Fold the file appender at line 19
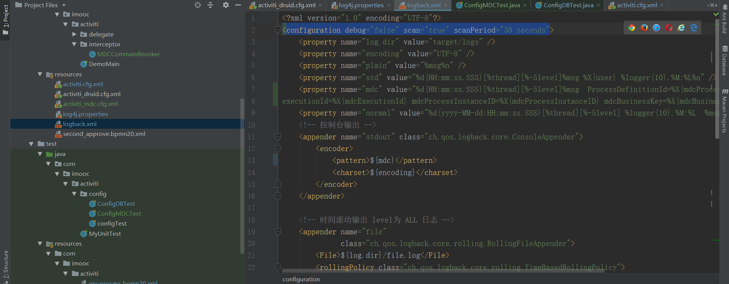The width and height of the screenshot is (729, 284). [278, 232]
